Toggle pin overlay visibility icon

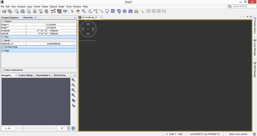click(x=35, y=11)
